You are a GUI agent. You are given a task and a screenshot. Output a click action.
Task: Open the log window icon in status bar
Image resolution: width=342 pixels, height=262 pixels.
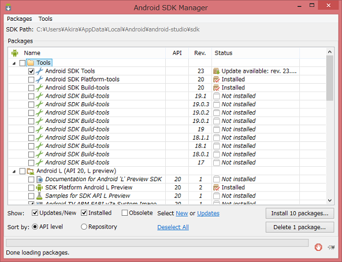(332, 247)
